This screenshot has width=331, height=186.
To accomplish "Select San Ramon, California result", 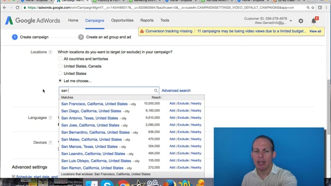I will (x=92, y=168).
